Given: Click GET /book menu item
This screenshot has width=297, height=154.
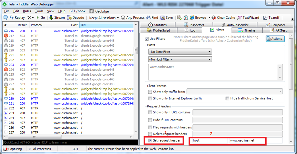Looking at the screenshot, I should (77, 11).
